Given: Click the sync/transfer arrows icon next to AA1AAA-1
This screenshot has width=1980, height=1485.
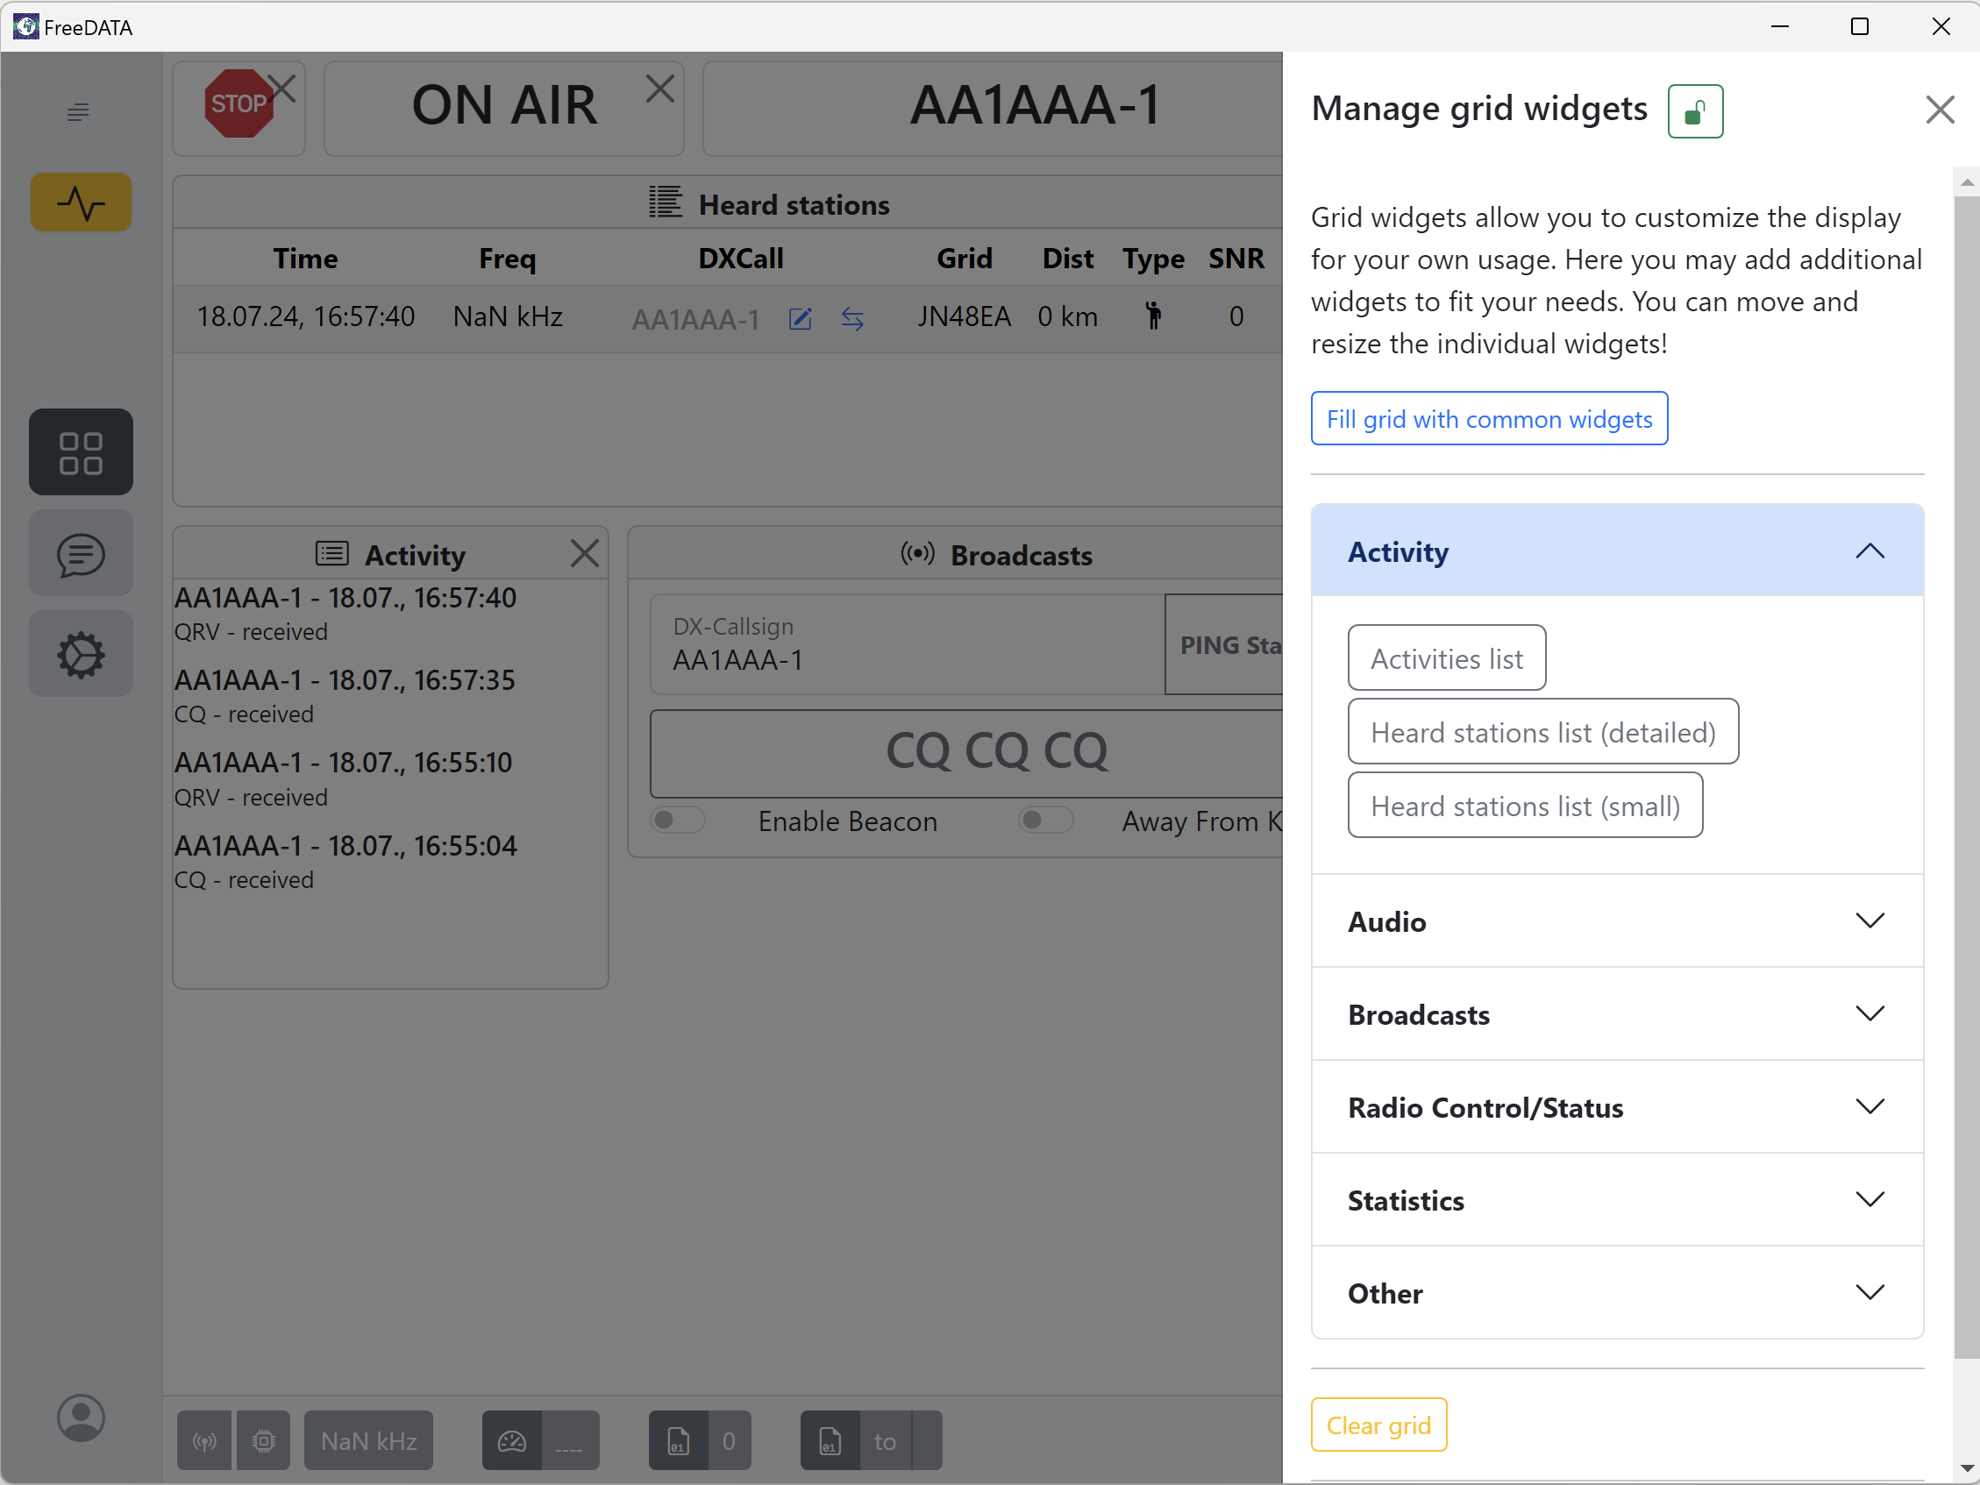Looking at the screenshot, I should pos(852,318).
